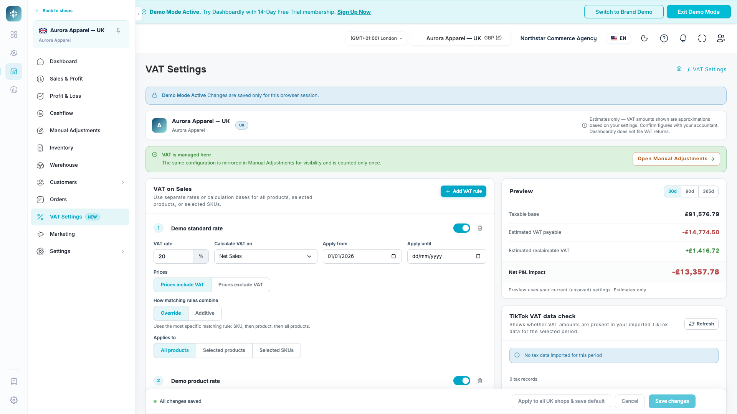Toggle dark mode moon icon
Image resolution: width=737 pixels, height=414 pixels.
pyautogui.click(x=644, y=38)
